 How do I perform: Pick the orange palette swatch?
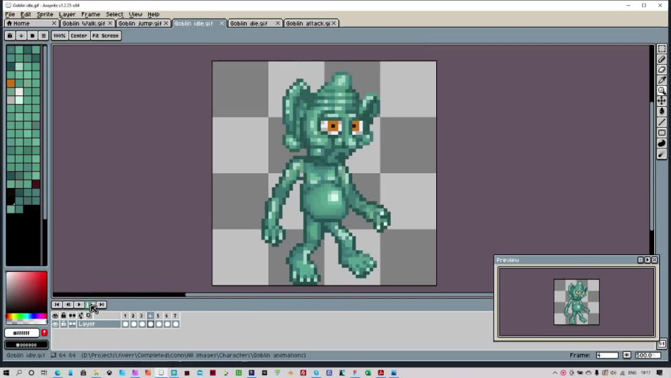click(11, 83)
